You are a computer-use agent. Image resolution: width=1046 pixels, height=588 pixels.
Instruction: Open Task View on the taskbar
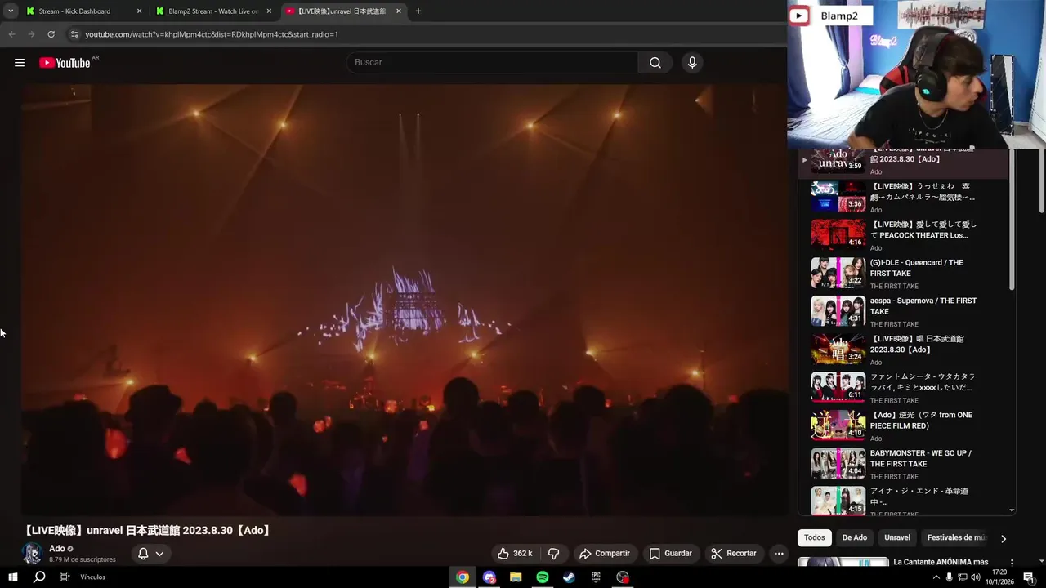point(65,577)
